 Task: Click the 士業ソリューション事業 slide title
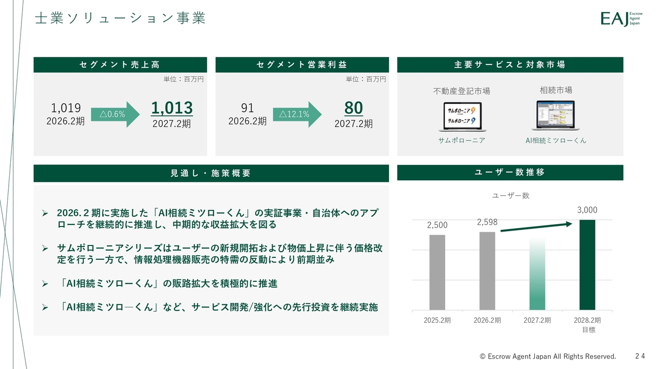tap(120, 18)
